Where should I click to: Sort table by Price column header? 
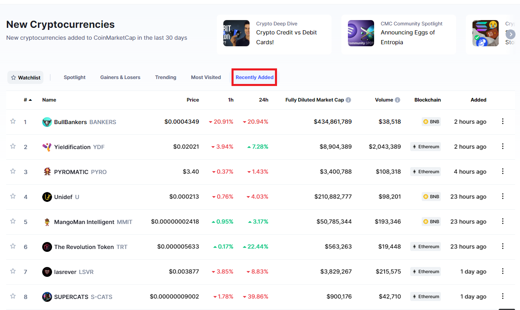[x=193, y=100]
